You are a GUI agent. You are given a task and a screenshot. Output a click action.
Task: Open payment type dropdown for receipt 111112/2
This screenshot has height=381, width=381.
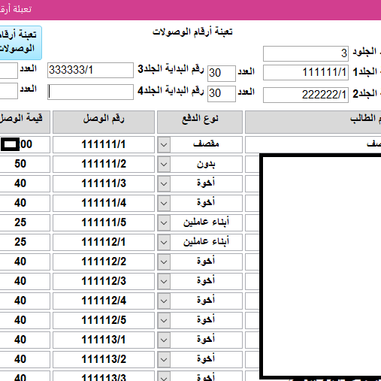(x=164, y=262)
